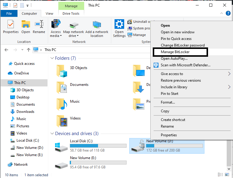Select locked New Volume (D:) drive tile
This screenshot has height=178, width=233.
(x=167, y=146)
